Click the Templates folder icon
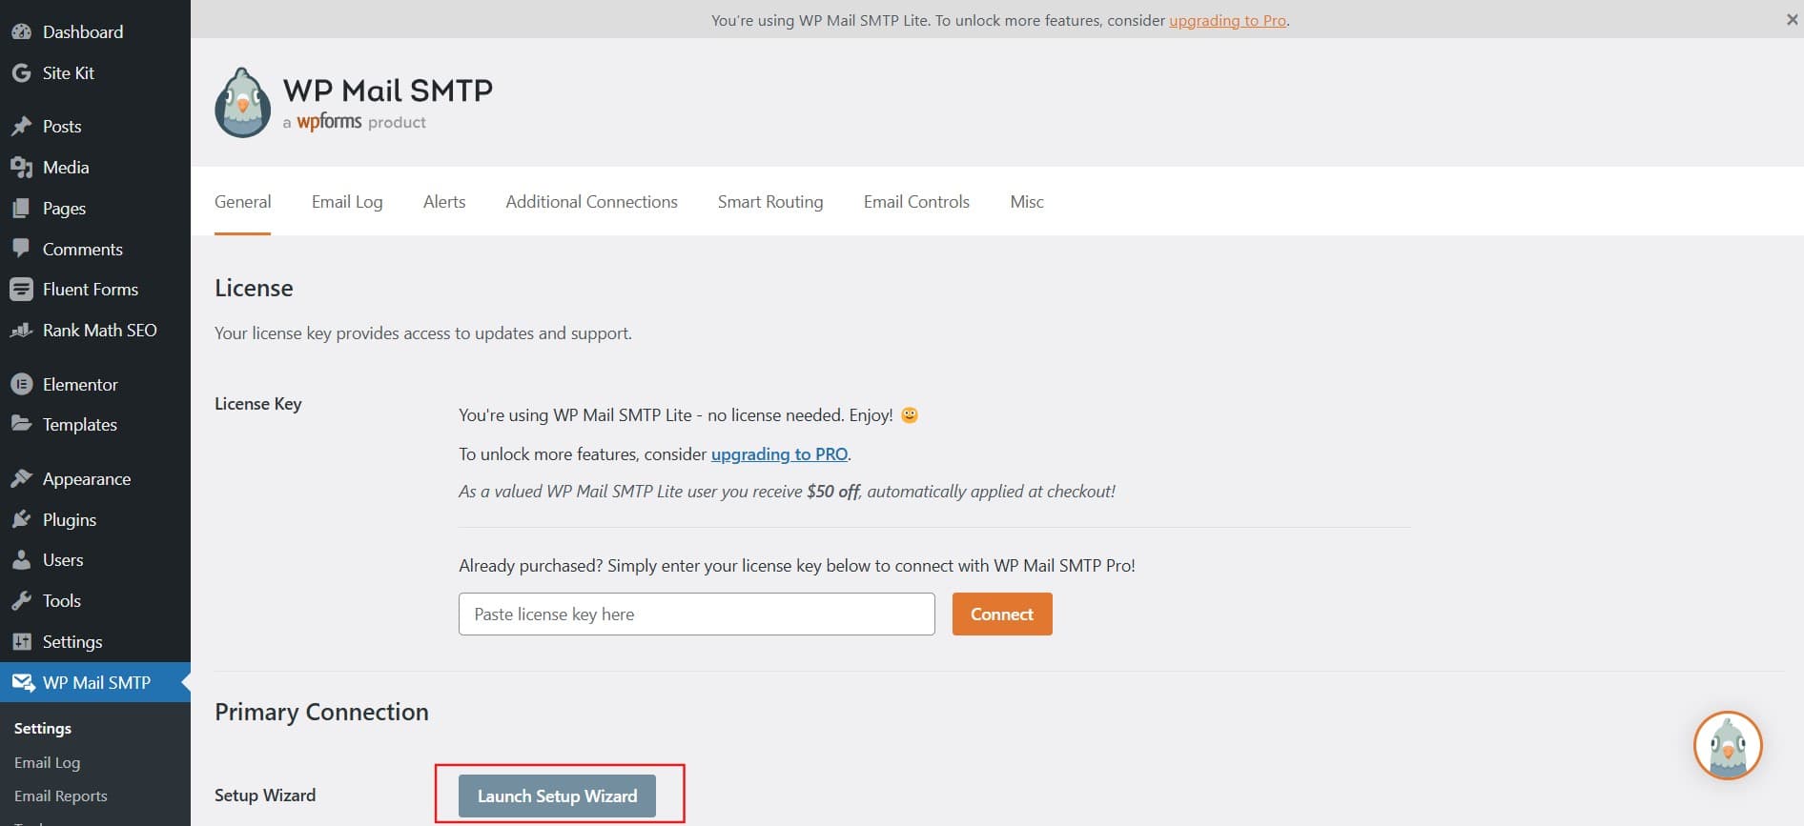Image resolution: width=1804 pixels, height=826 pixels. (21, 424)
